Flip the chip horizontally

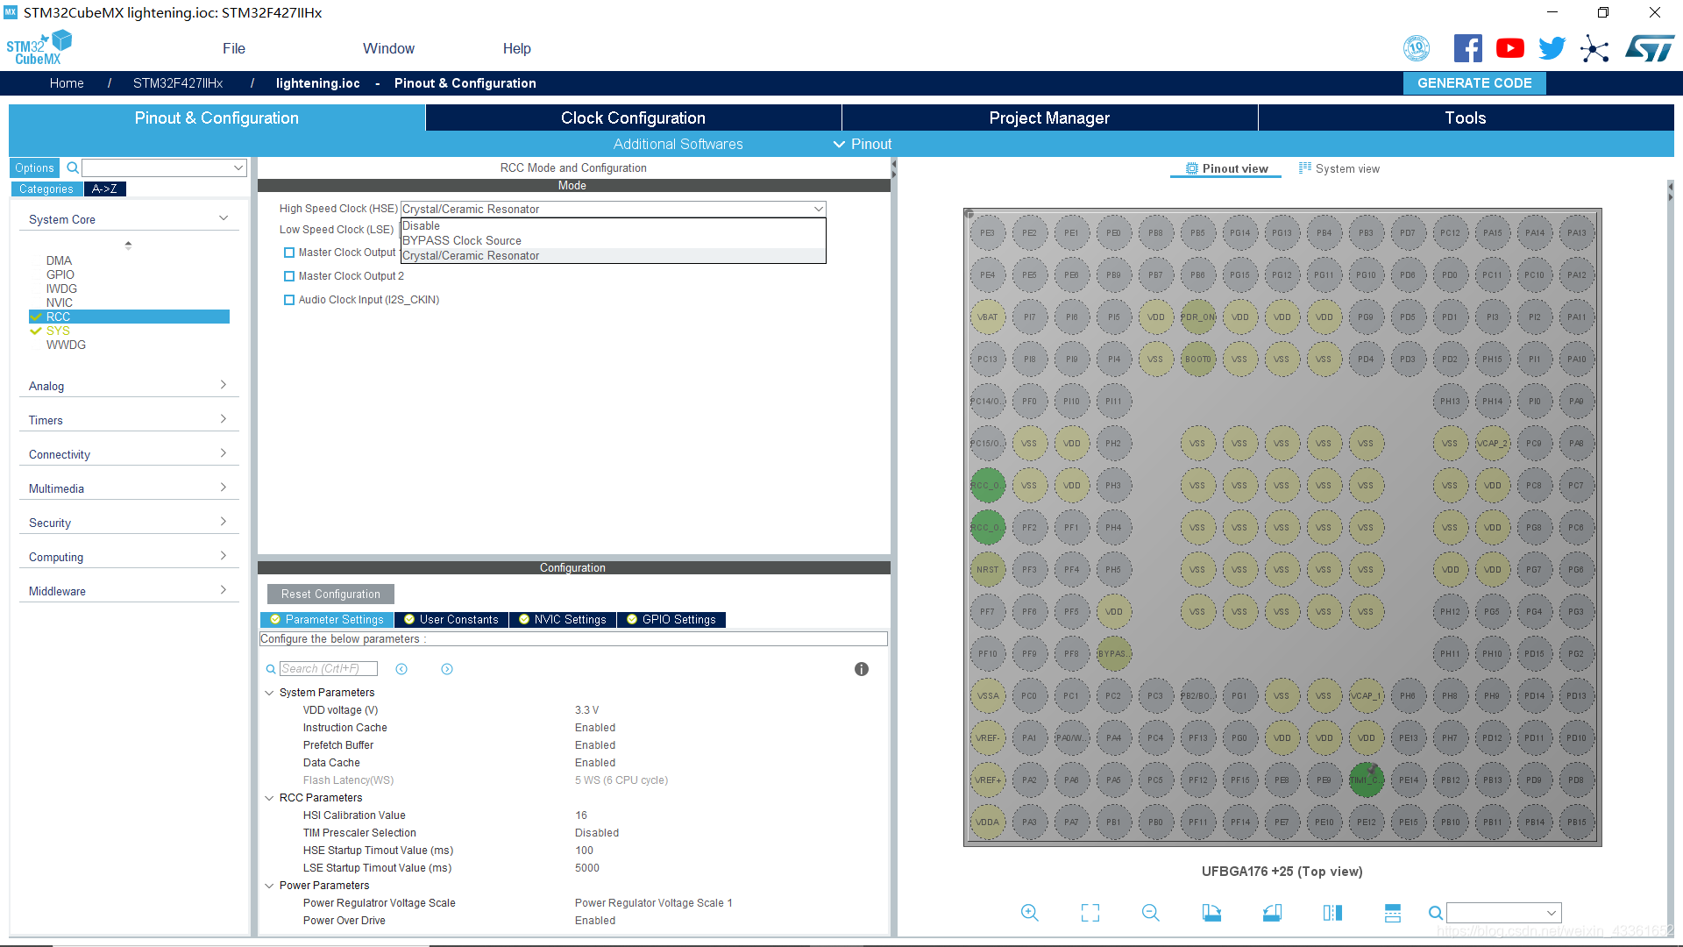pos(1332,913)
